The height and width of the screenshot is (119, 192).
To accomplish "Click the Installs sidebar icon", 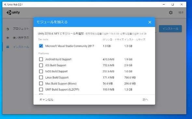I will pyautogui.click(x=7, y=47).
